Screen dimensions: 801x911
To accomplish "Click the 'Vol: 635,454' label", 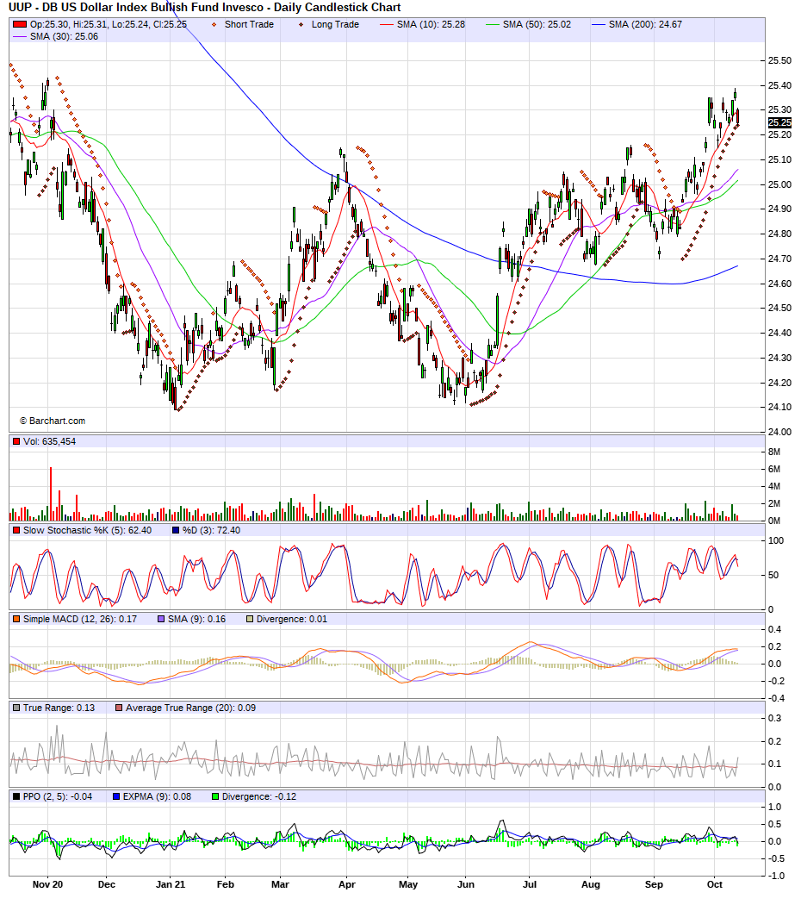I will [49, 441].
